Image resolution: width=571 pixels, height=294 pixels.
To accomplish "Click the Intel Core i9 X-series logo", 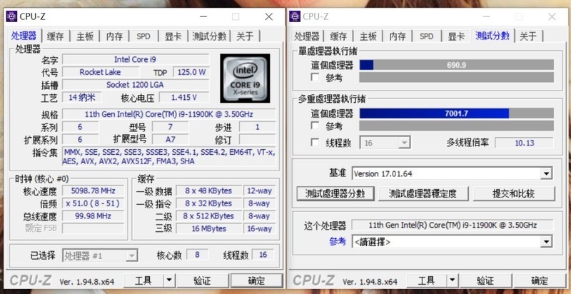I will 245,78.
